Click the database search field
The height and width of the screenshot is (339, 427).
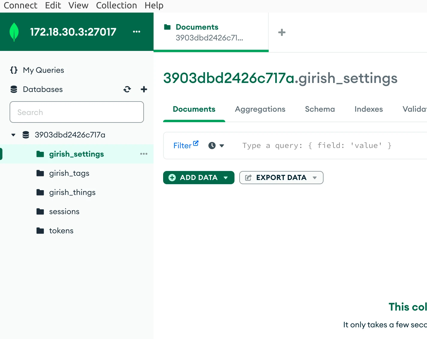[x=76, y=112]
